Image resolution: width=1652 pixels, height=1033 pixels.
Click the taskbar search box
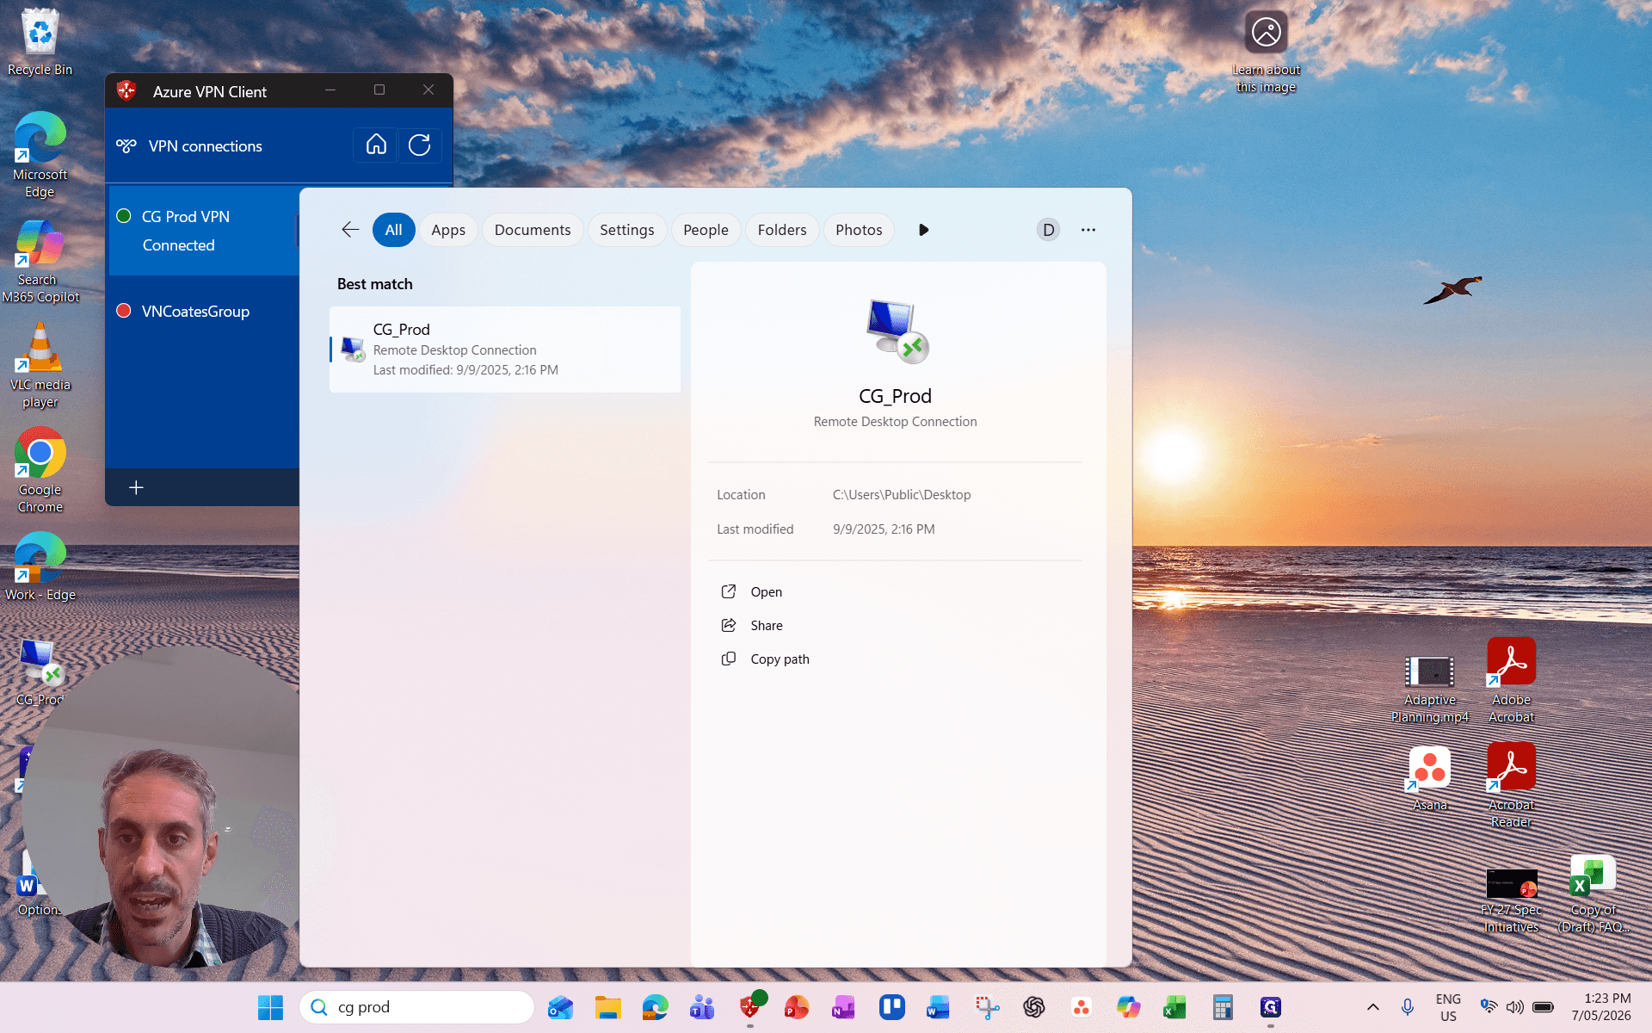click(416, 1007)
